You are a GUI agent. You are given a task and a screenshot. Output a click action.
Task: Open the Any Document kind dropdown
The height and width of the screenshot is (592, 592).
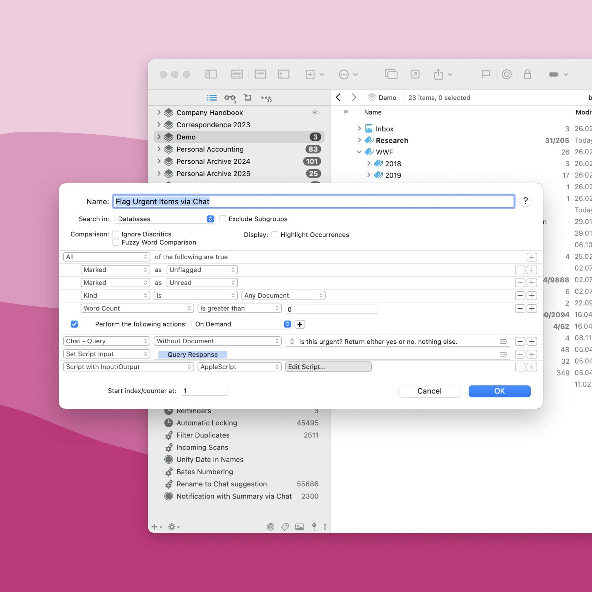point(284,295)
